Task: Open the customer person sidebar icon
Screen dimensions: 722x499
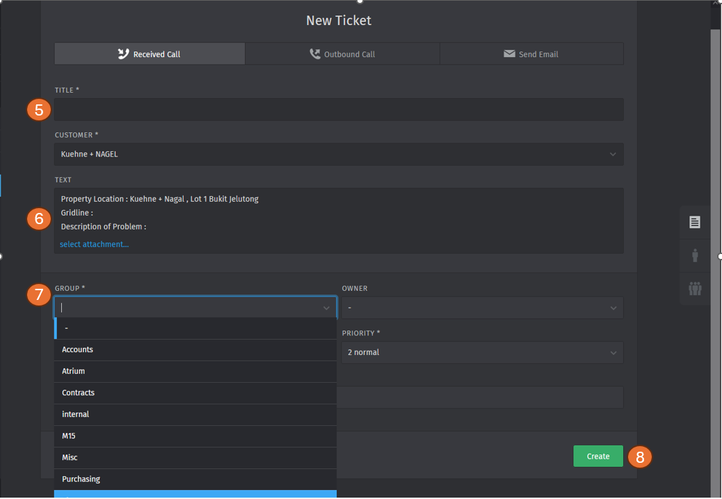Action: (x=694, y=255)
